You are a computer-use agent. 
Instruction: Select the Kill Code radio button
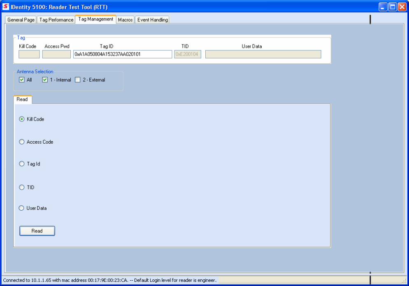coord(22,119)
